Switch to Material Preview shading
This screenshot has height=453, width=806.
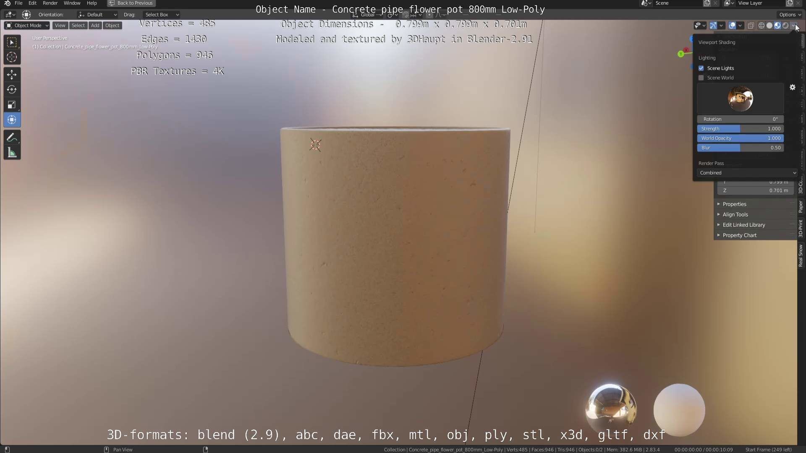pos(777,26)
